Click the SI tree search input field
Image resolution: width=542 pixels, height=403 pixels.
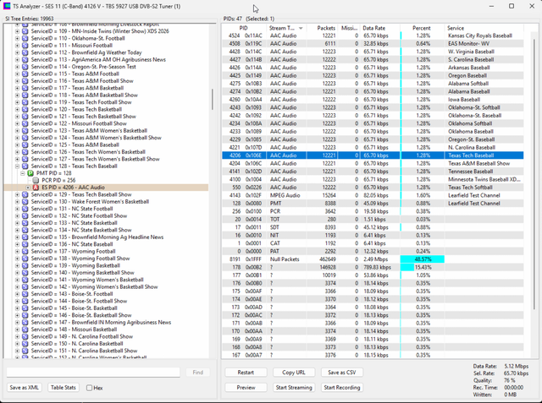point(93,373)
